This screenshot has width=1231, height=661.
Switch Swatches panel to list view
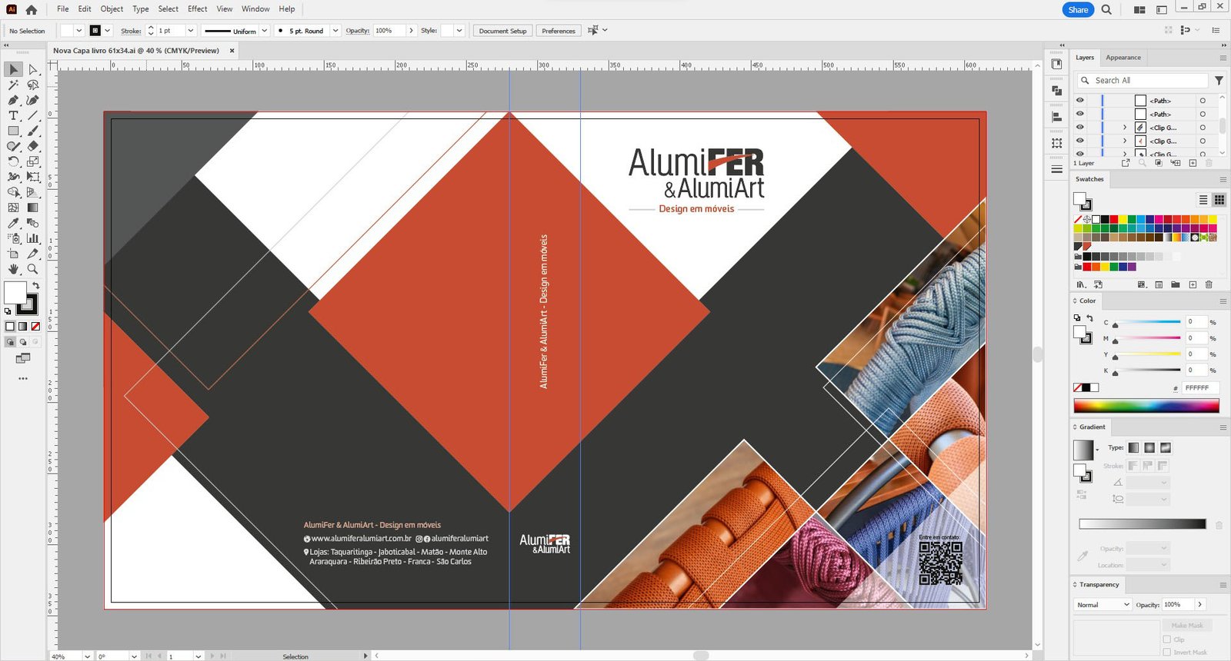point(1203,200)
